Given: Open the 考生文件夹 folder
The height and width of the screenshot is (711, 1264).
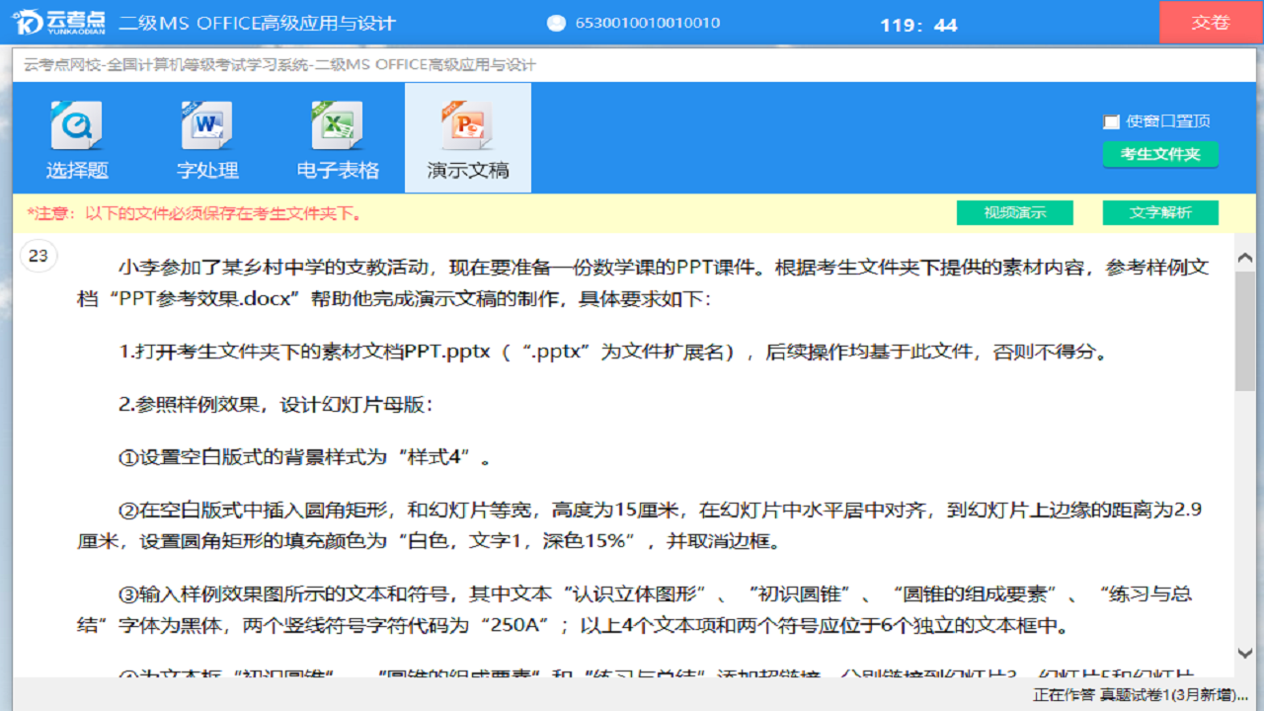Looking at the screenshot, I should (x=1160, y=155).
